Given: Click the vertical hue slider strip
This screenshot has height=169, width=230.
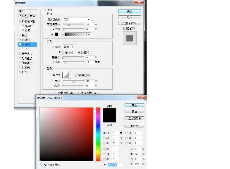Looking at the screenshot, I should [98, 134].
